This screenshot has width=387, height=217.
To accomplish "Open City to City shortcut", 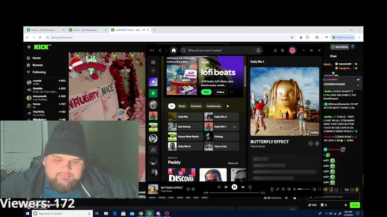I will tap(222, 146).
